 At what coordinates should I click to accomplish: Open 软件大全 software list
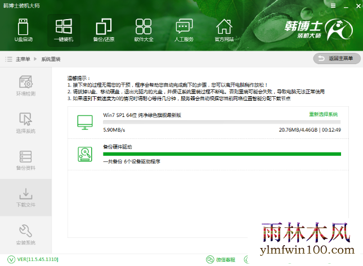pyautogui.click(x=144, y=30)
